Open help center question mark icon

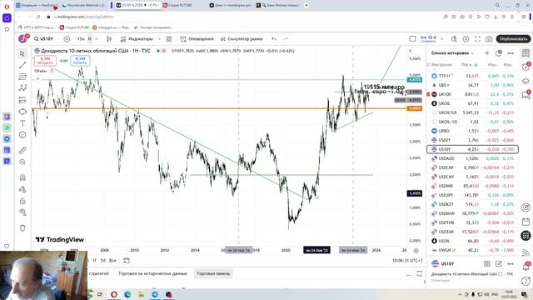[x=526, y=281]
